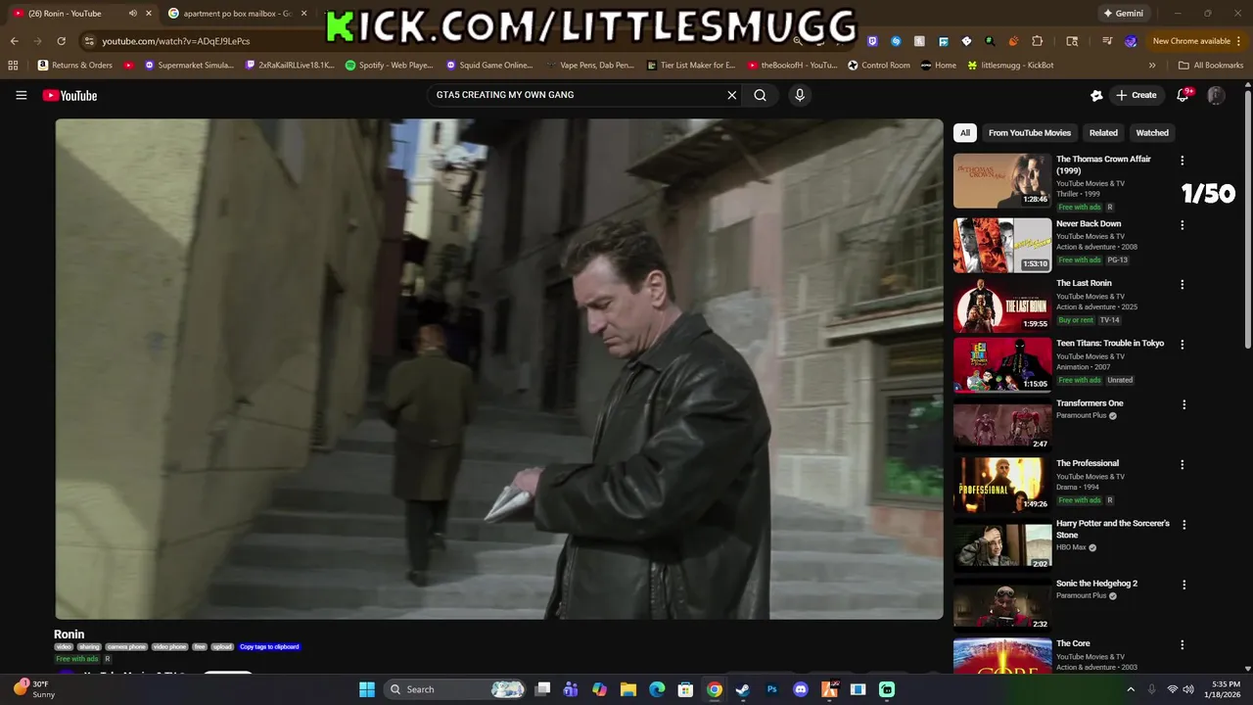
Task: Start voice search with the microphone
Action: click(x=800, y=95)
